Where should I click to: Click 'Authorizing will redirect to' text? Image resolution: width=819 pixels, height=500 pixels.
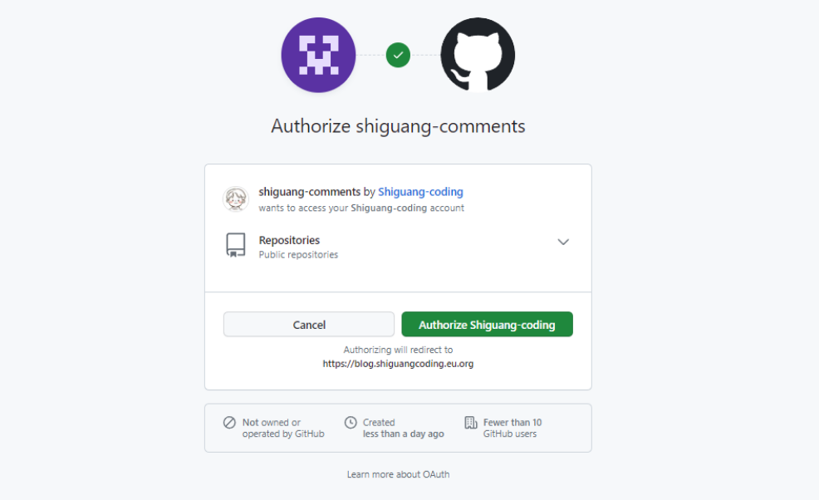pyautogui.click(x=398, y=350)
